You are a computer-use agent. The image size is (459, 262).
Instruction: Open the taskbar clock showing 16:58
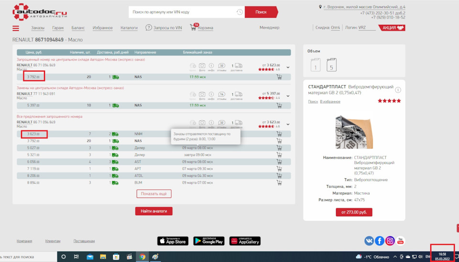pos(442,257)
